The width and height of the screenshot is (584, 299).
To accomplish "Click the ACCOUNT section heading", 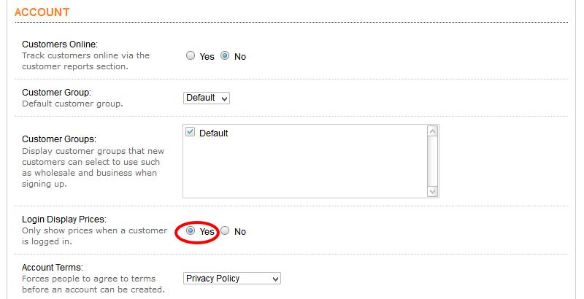I will coord(42,12).
